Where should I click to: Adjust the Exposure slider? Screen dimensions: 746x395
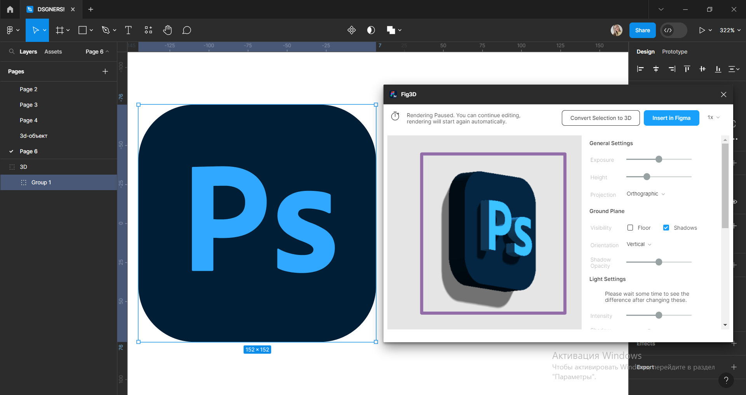[x=659, y=159]
